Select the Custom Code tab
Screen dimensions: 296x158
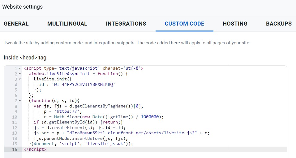(184, 24)
